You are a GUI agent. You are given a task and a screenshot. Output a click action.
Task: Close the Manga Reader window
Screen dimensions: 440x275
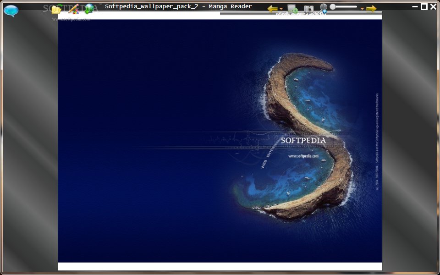tap(433, 6)
